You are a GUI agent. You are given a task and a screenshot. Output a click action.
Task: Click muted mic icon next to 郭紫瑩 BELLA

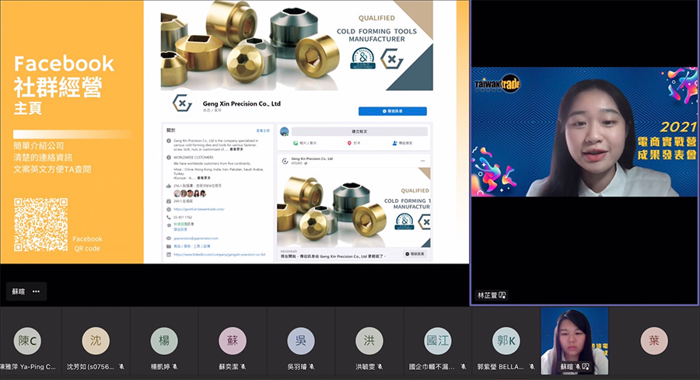531,367
